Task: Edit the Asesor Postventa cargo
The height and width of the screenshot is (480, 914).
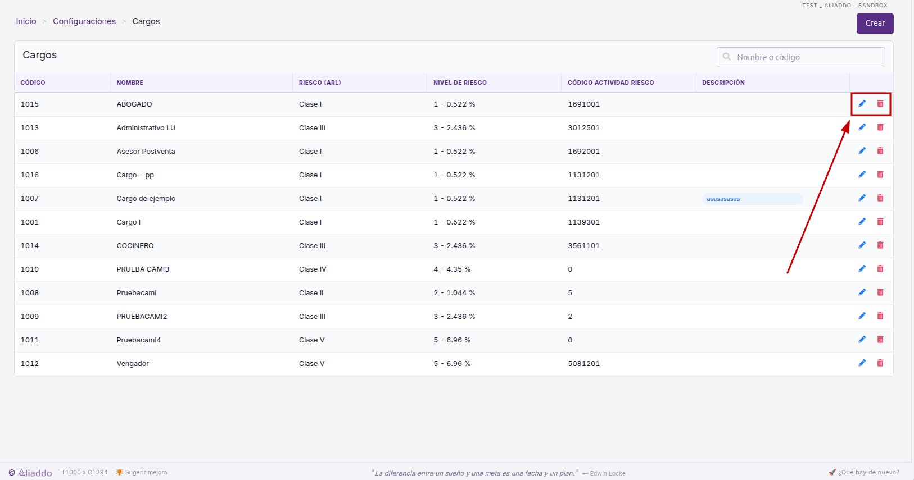Action: pos(862,151)
